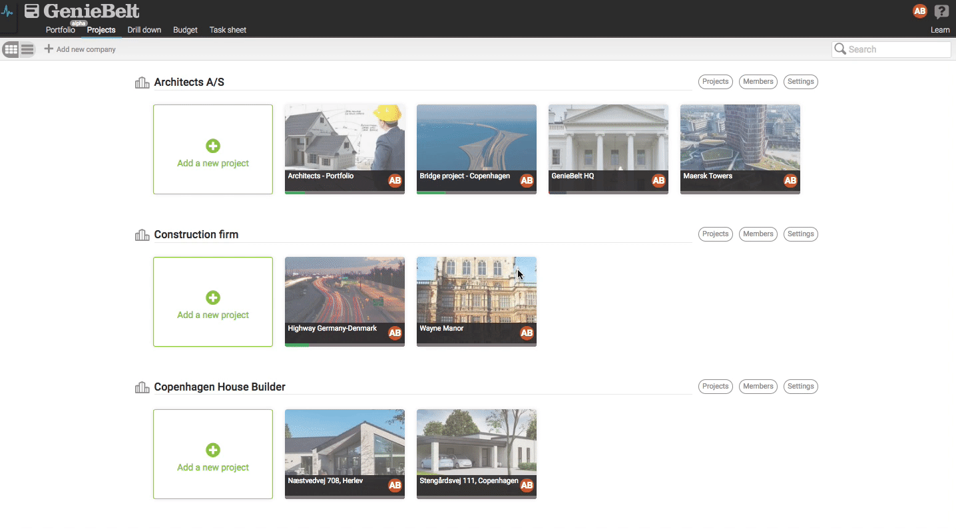The height and width of the screenshot is (531, 956).
Task: Click the Construction firm company icon
Action: 142,235
